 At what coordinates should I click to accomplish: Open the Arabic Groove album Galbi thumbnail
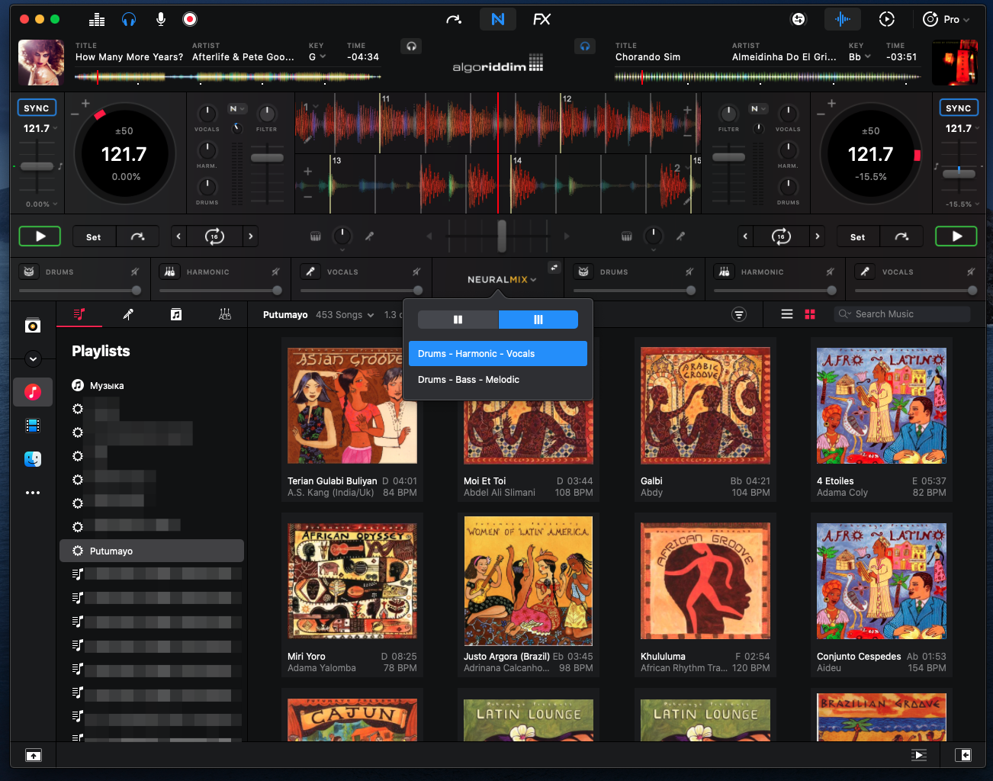click(705, 406)
